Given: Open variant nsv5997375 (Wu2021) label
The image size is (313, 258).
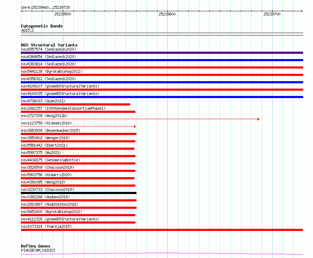Looking at the screenshot, I should (41, 153).
